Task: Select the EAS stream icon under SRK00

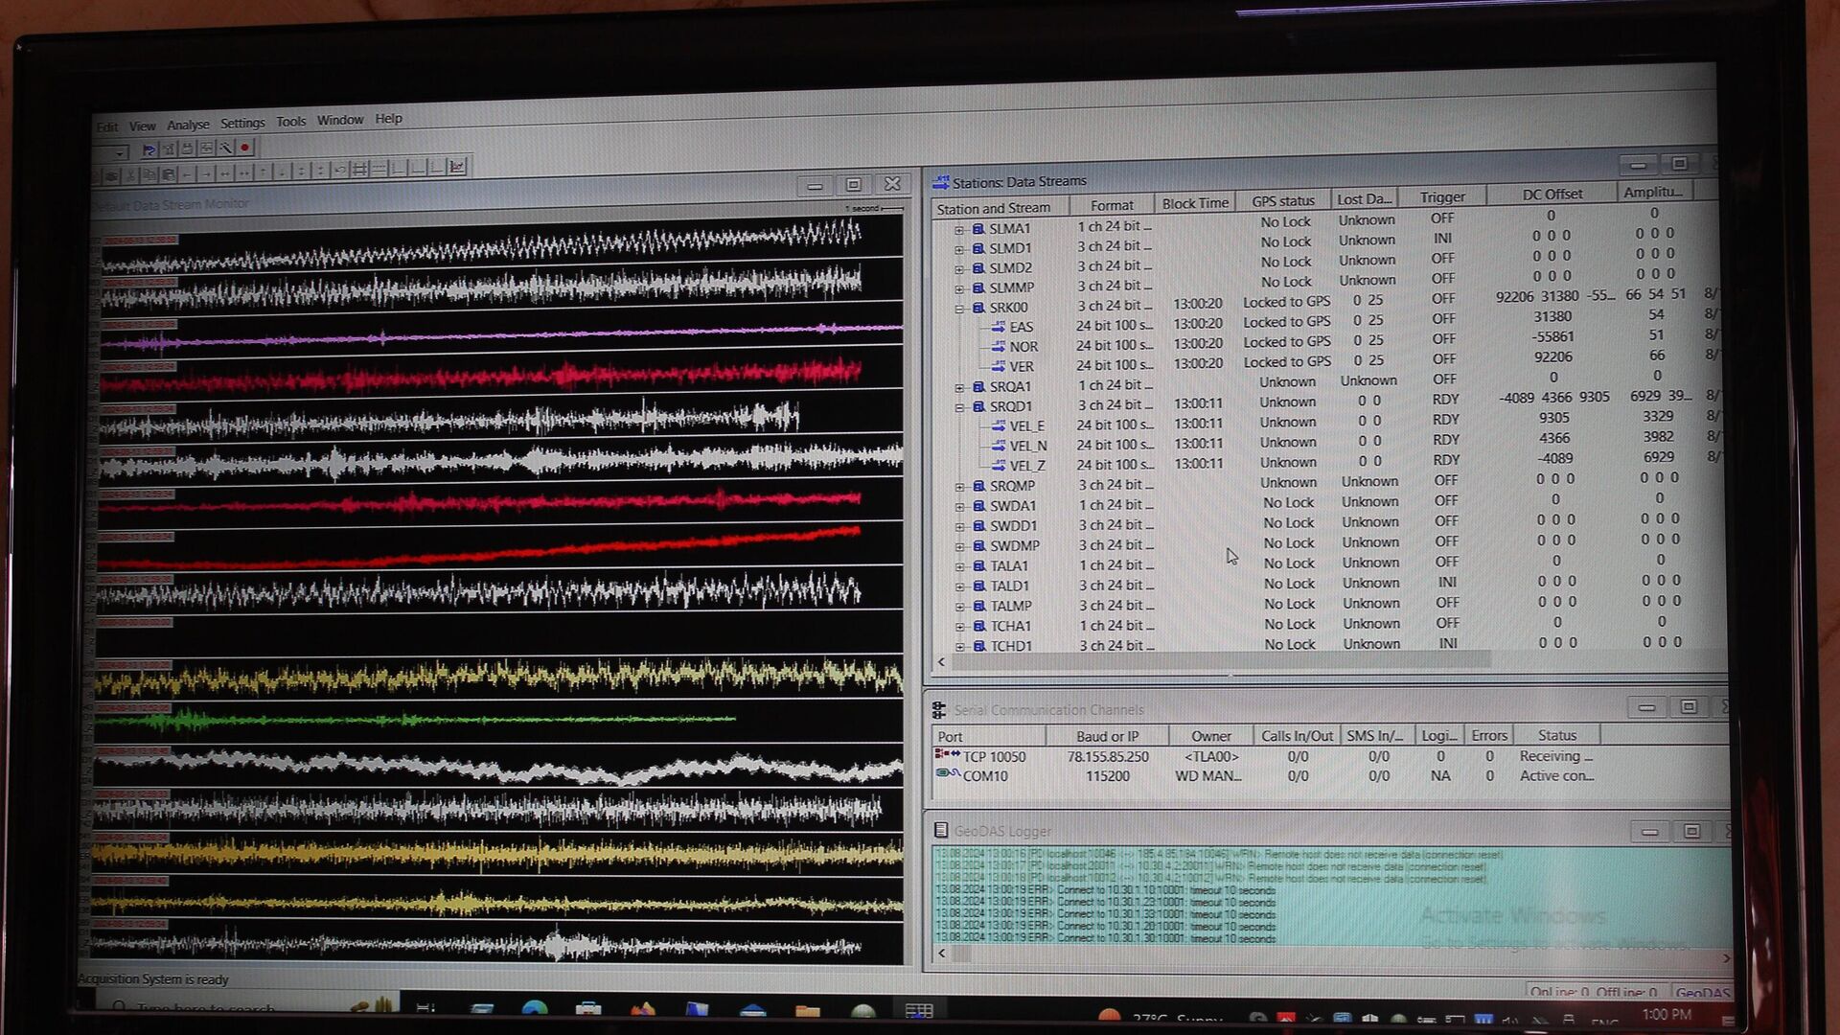Action: point(999,327)
